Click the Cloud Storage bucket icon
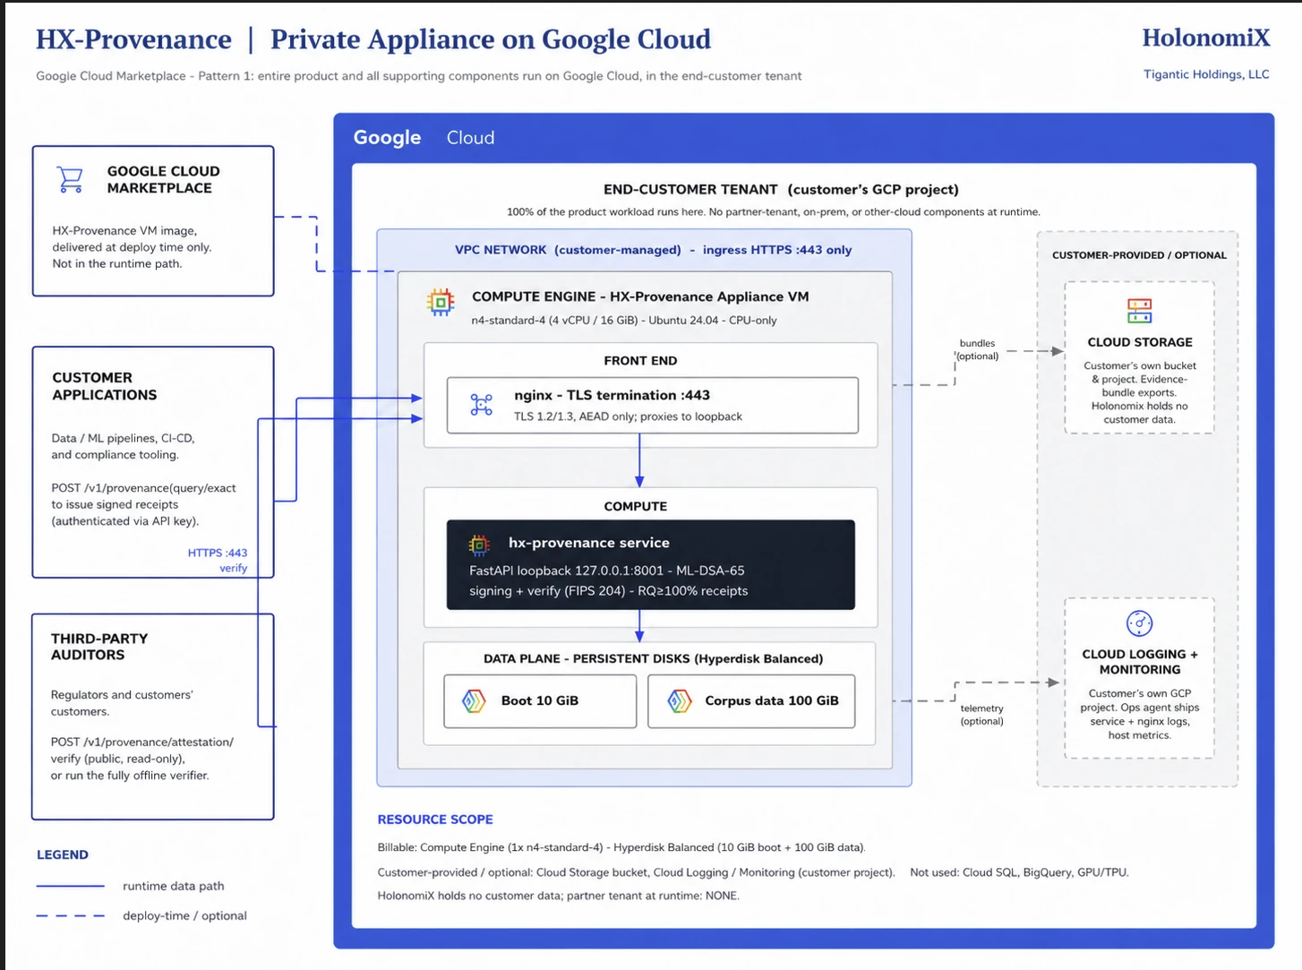 [1139, 311]
